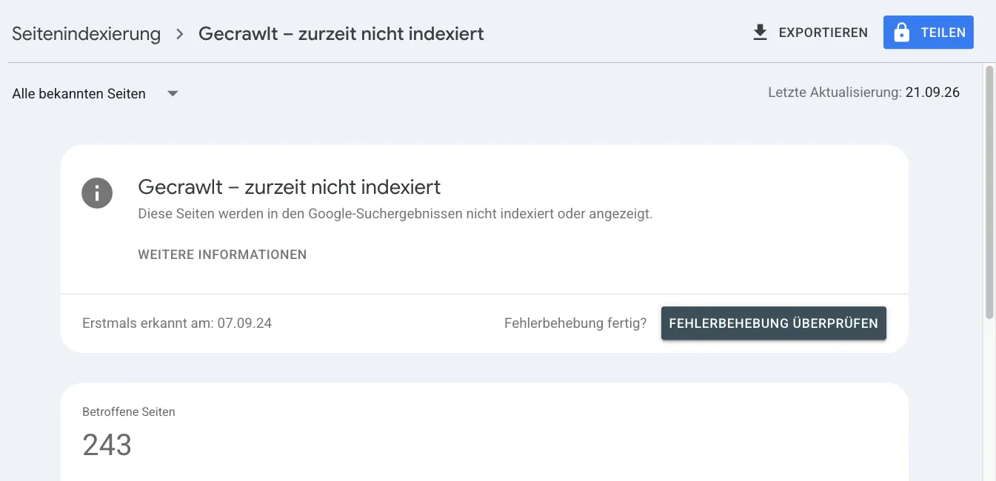Click the breadcrumb chevron after Seitenindexierung
The image size is (996, 481).
[179, 34]
